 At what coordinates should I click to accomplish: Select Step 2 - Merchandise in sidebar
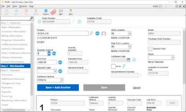(x=15, y=66)
